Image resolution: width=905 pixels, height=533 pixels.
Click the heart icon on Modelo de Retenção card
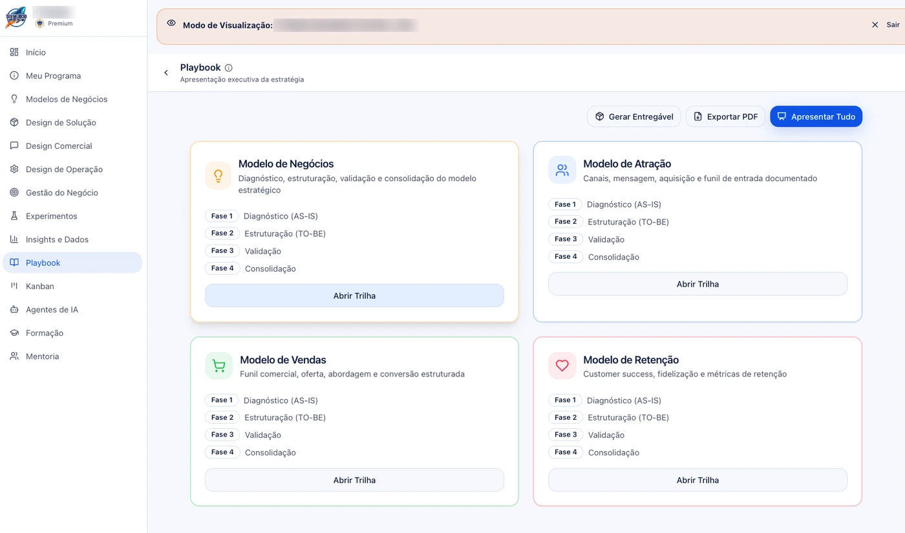pos(562,366)
